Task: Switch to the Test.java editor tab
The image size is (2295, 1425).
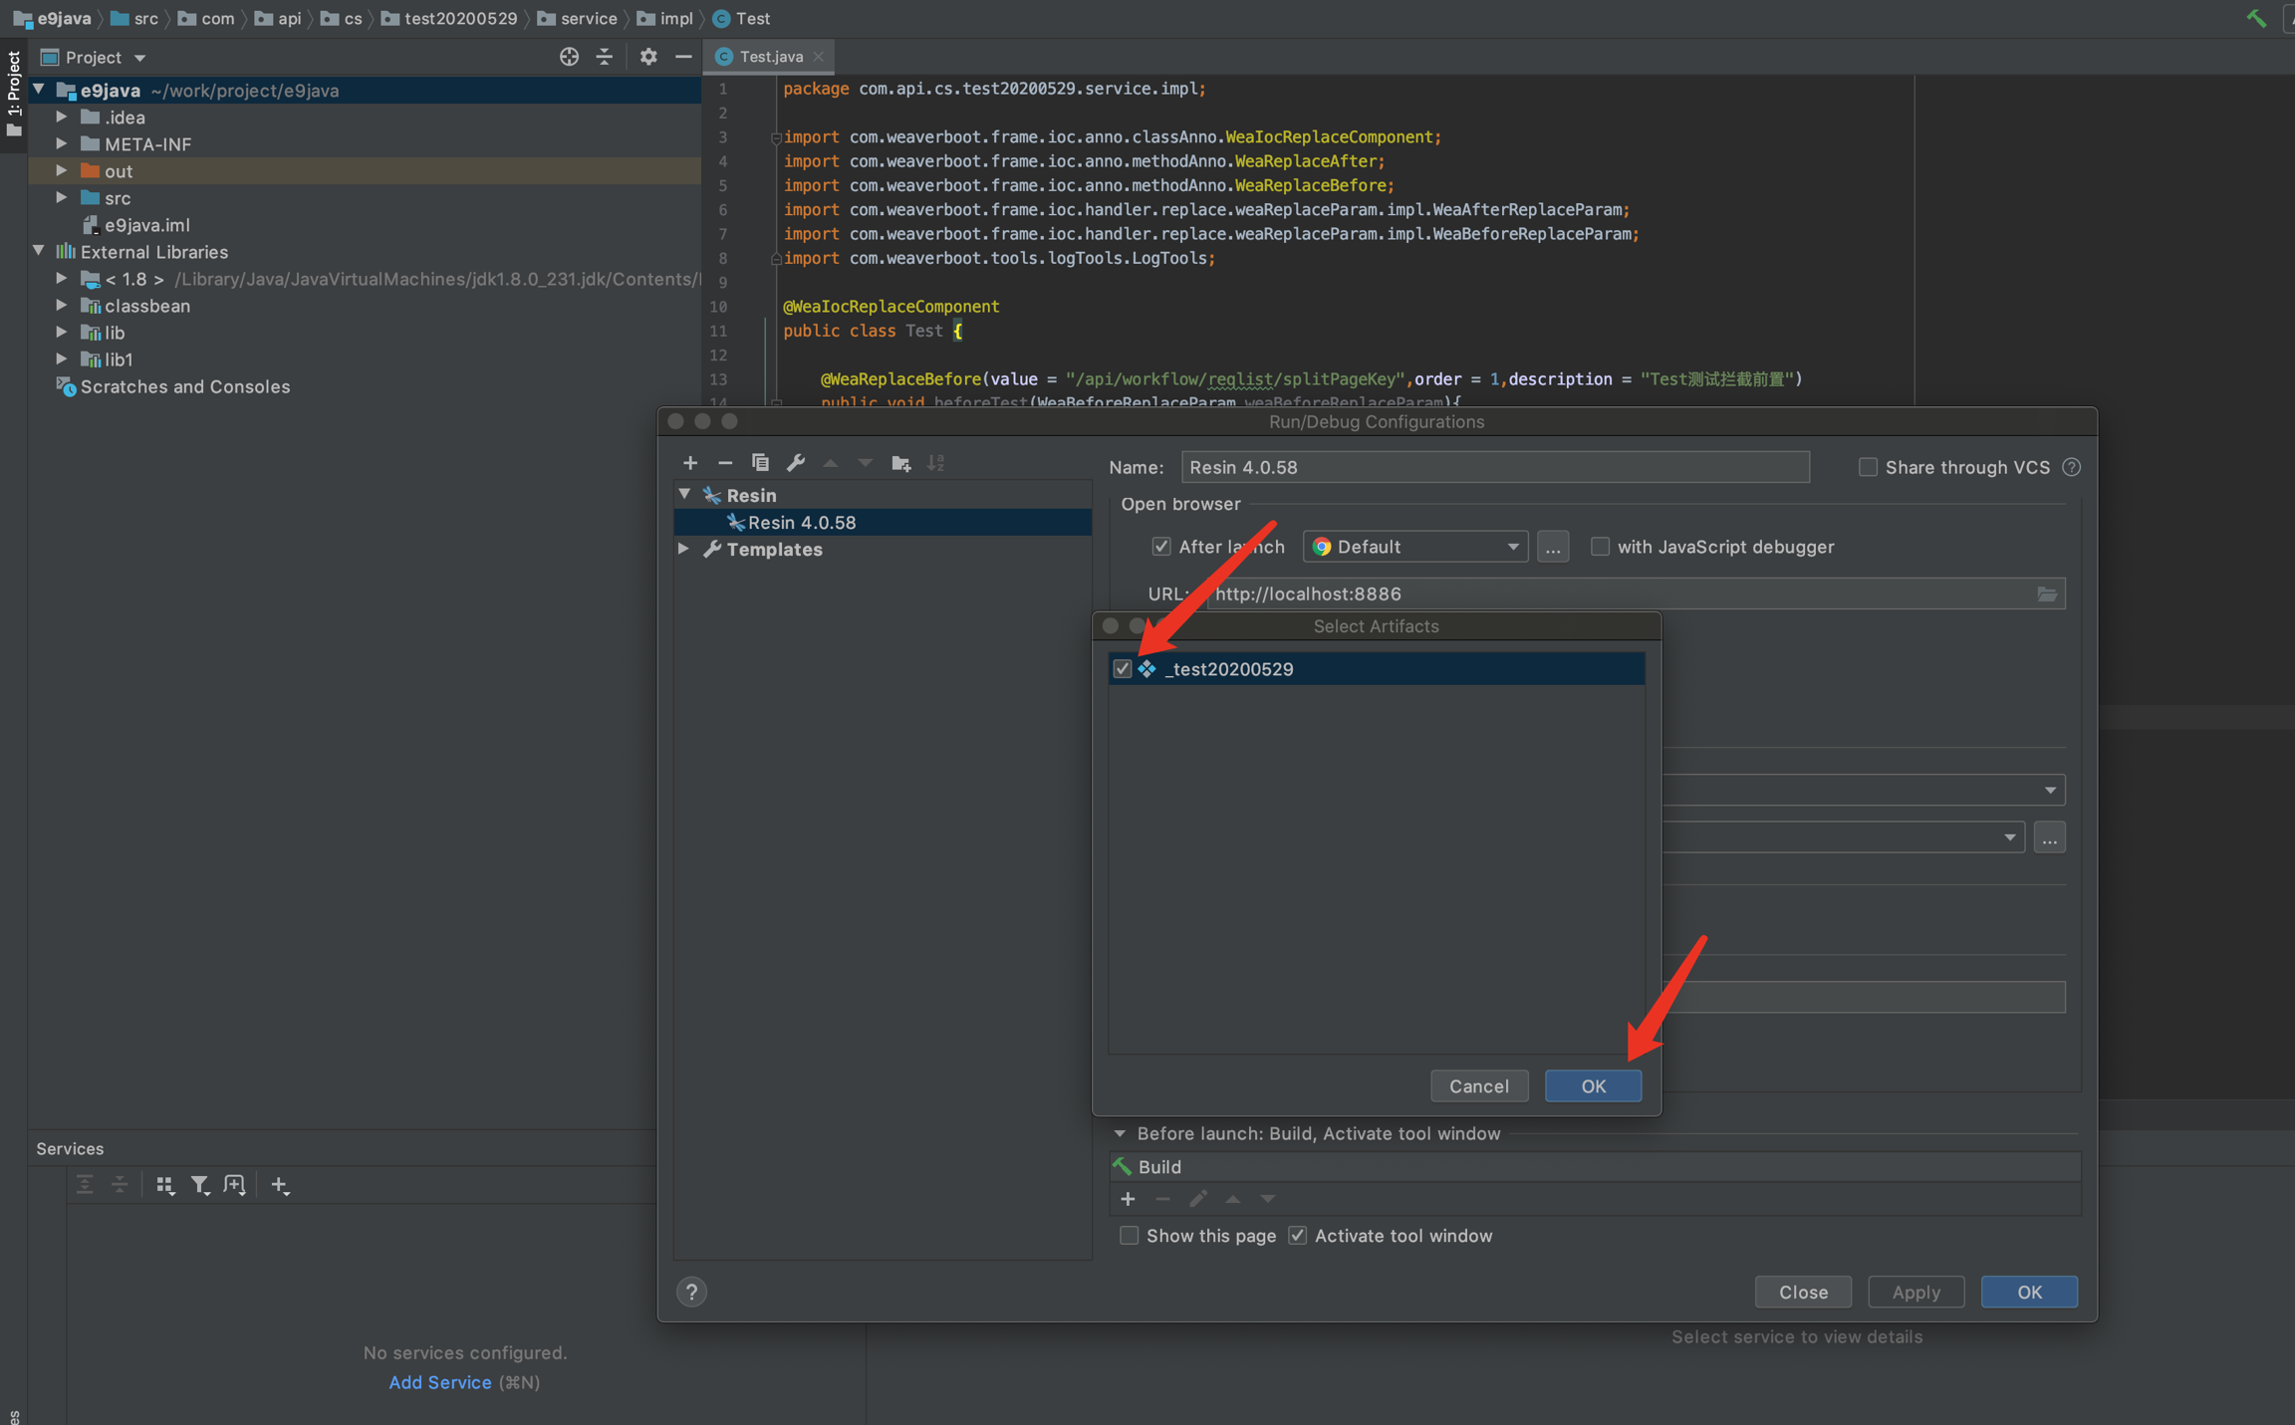Action: coord(770,57)
